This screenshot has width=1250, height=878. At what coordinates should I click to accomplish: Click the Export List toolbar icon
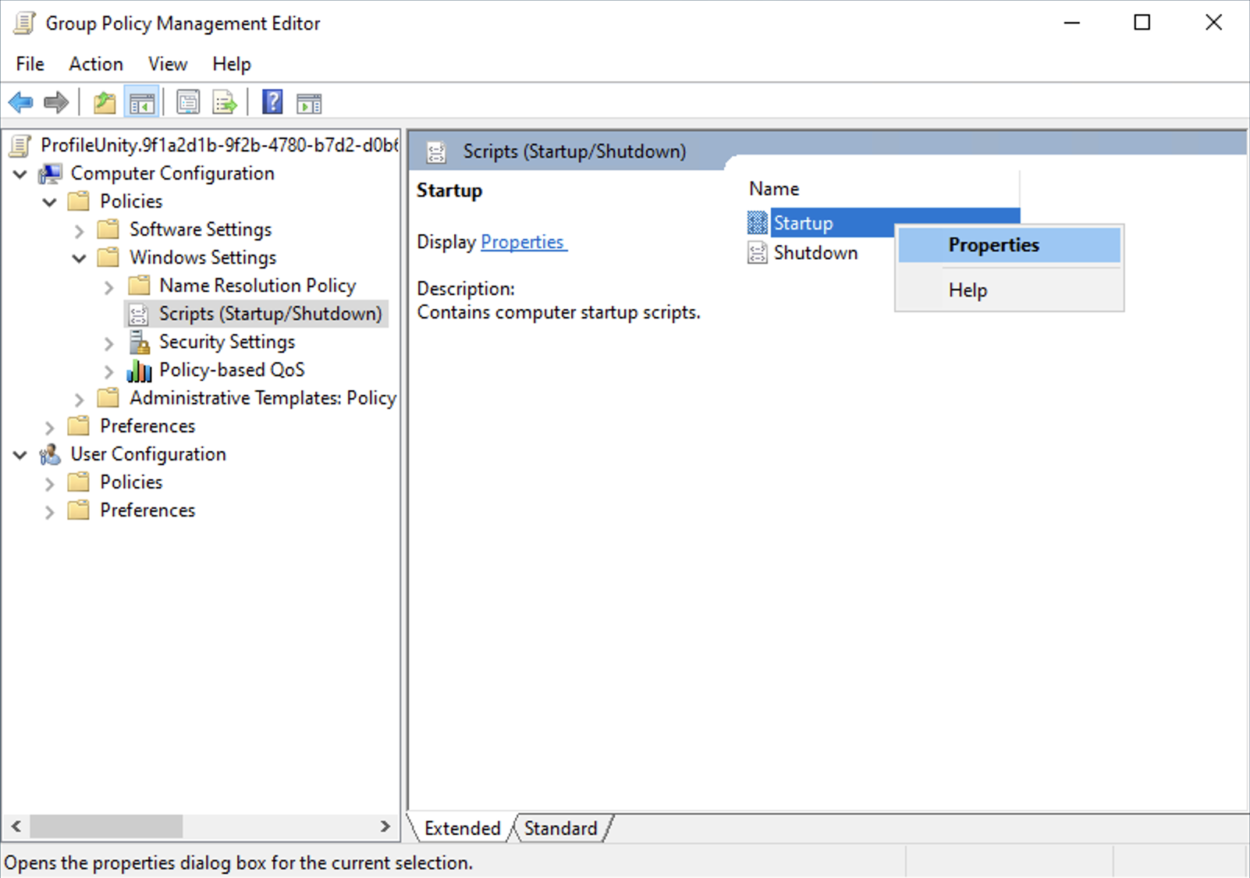click(225, 102)
